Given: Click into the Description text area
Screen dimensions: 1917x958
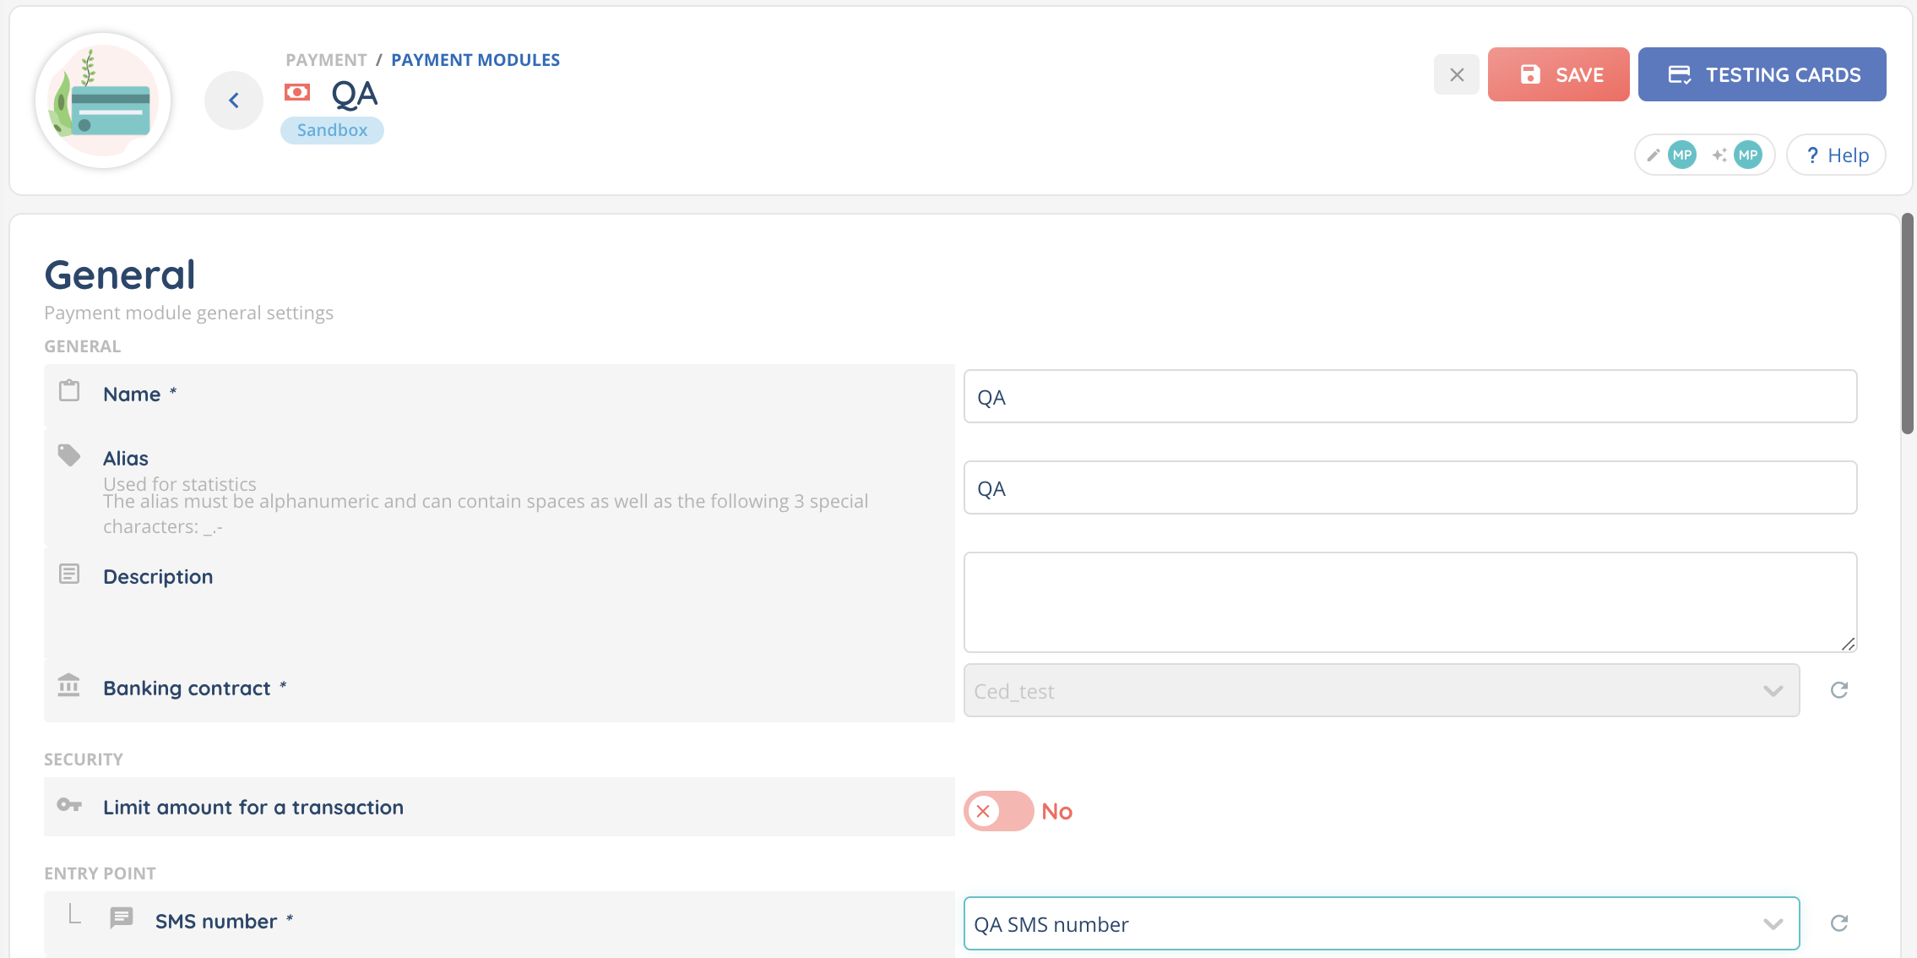Looking at the screenshot, I should [x=1409, y=601].
